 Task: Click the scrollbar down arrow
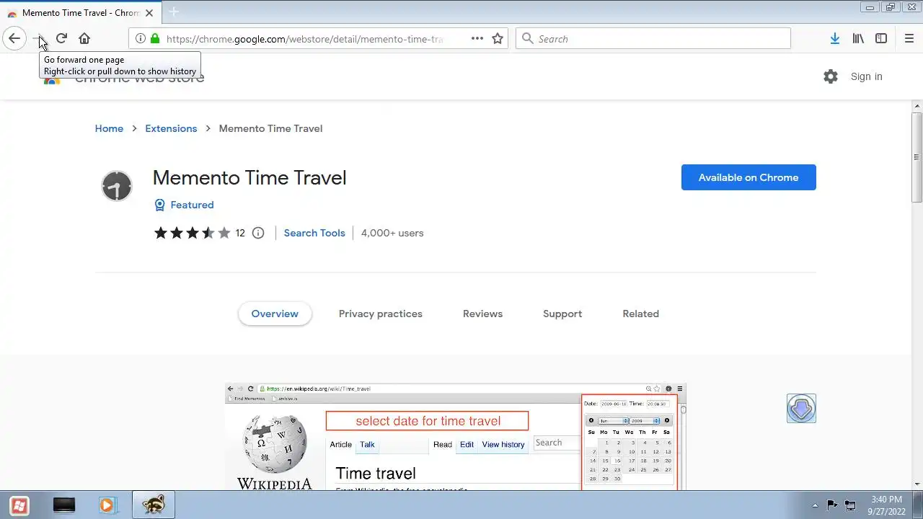click(x=917, y=484)
